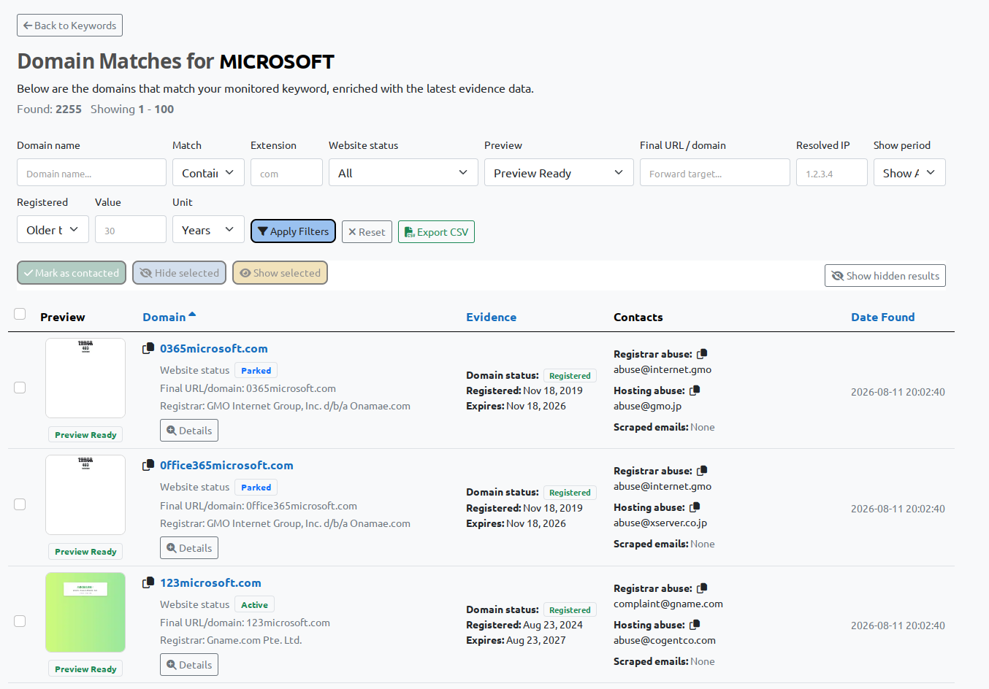Copy hosting abuse email abuse@gmo.jp
Screen dimensions: 989x689
click(695, 390)
